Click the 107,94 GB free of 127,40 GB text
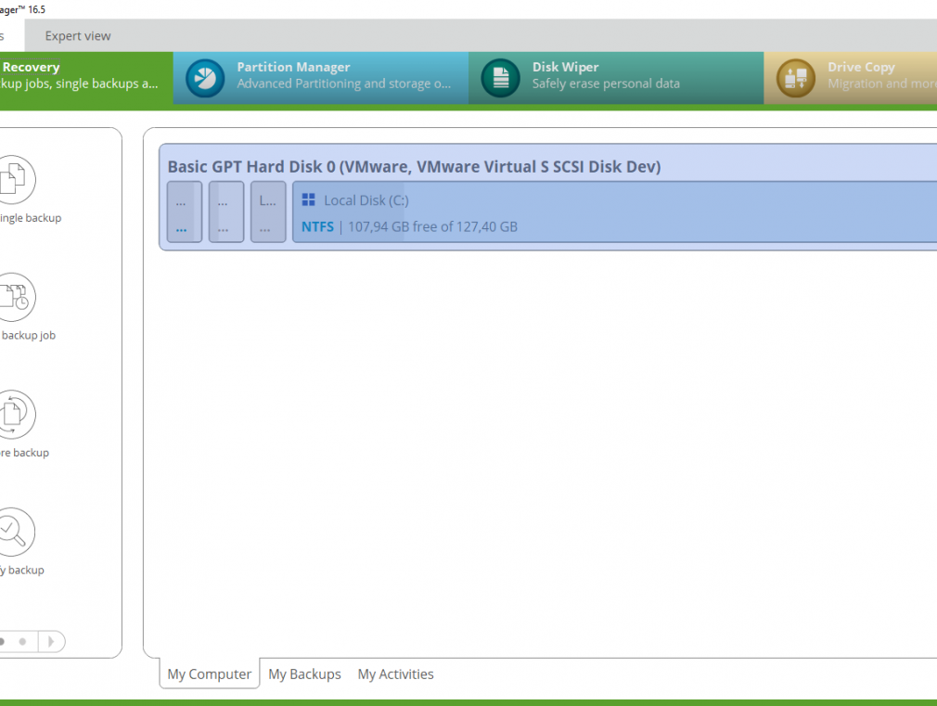Screen dimensions: 937x706 (x=432, y=226)
